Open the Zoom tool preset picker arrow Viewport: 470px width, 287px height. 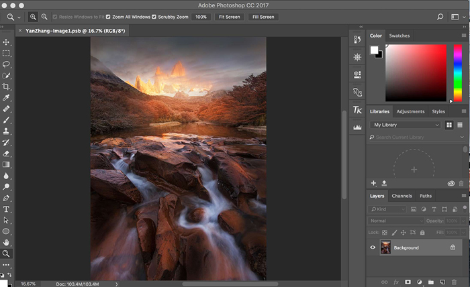click(17, 16)
